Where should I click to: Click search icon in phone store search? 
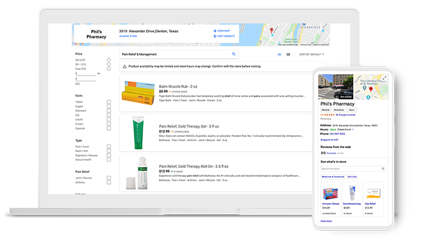coord(383,168)
